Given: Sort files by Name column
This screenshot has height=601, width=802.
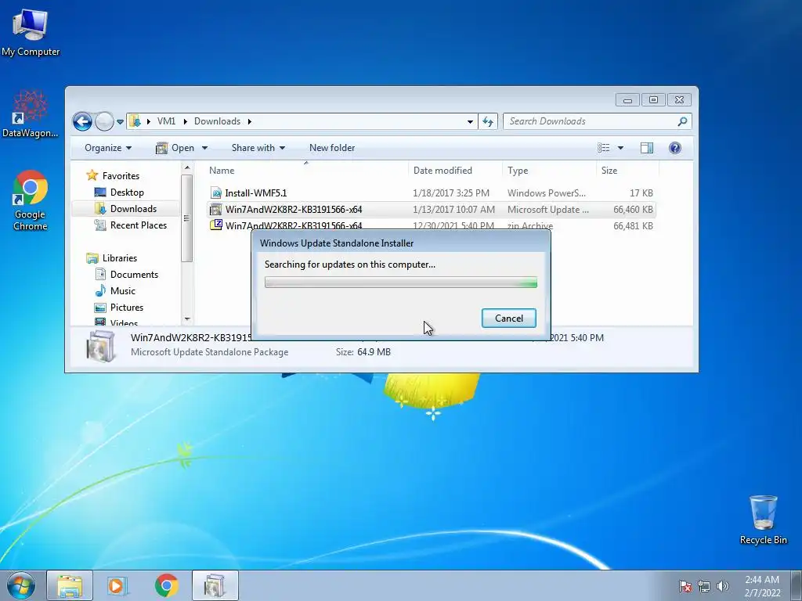Looking at the screenshot, I should [307, 170].
